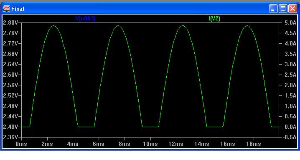Click the 0.0A right axis label

pyautogui.click(x=290, y=127)
